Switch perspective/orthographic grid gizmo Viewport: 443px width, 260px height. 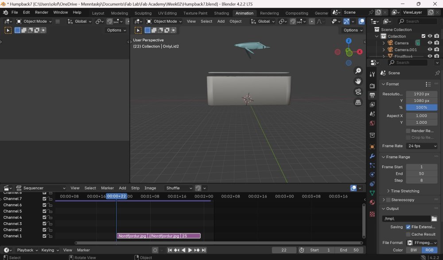click(x=358, y=102)
